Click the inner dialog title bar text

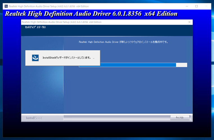[62, 22]
